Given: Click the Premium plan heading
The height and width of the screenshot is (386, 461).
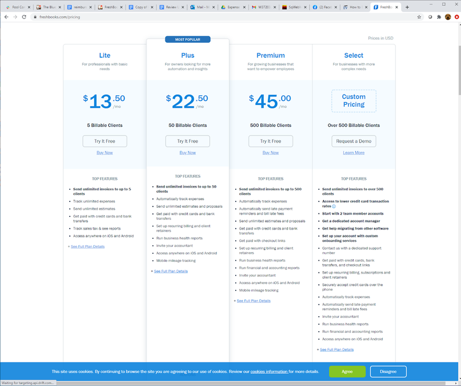Looking at the screenshot, I should (x=270, y=55).
